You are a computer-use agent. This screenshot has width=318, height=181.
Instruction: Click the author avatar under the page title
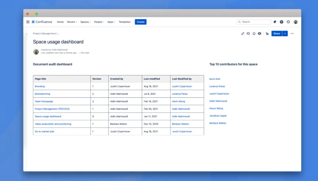tap(36, 52)
